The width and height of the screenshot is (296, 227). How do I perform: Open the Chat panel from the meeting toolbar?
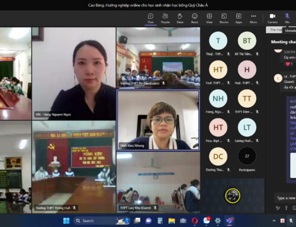[x=150, y=18]
